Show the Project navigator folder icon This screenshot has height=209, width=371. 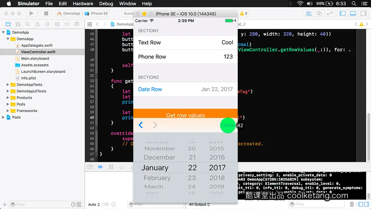point(8,24)
